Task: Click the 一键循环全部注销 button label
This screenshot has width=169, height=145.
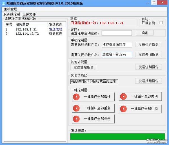Action: coord(144,109)
